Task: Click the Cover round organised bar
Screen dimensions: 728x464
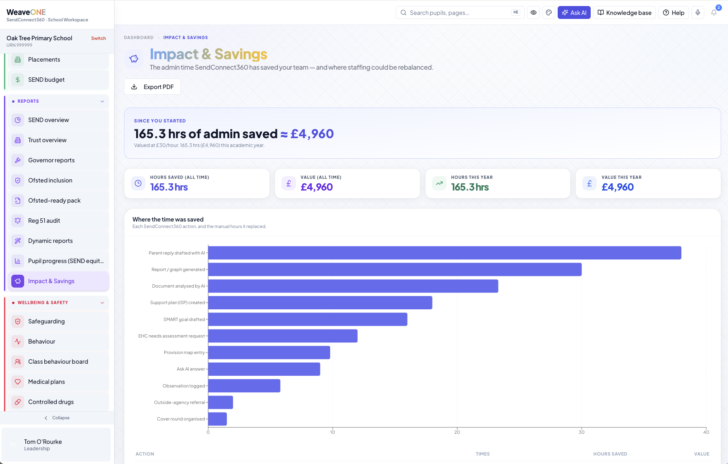Action: (x=217, y=419)
